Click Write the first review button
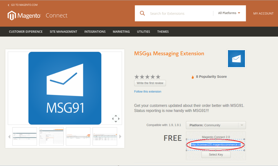278x166 pixels. 150,83
